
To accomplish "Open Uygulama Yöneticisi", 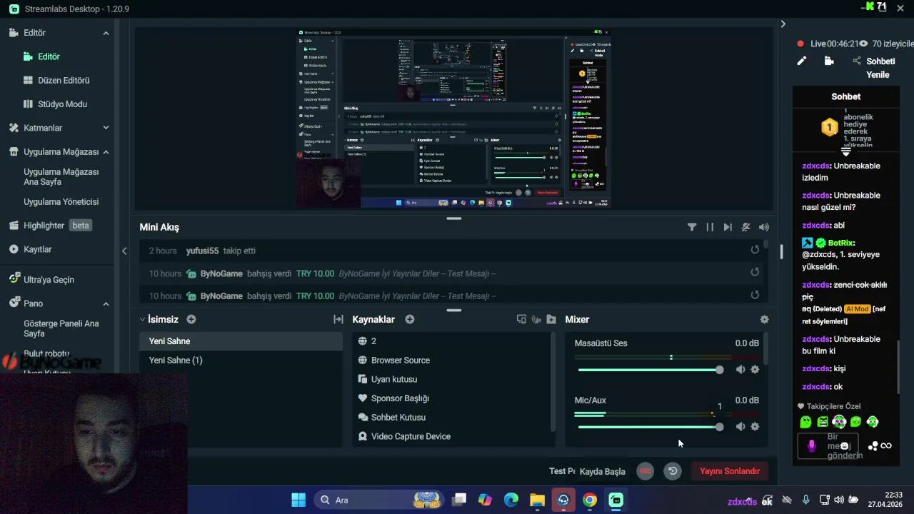I will (61, 202).
